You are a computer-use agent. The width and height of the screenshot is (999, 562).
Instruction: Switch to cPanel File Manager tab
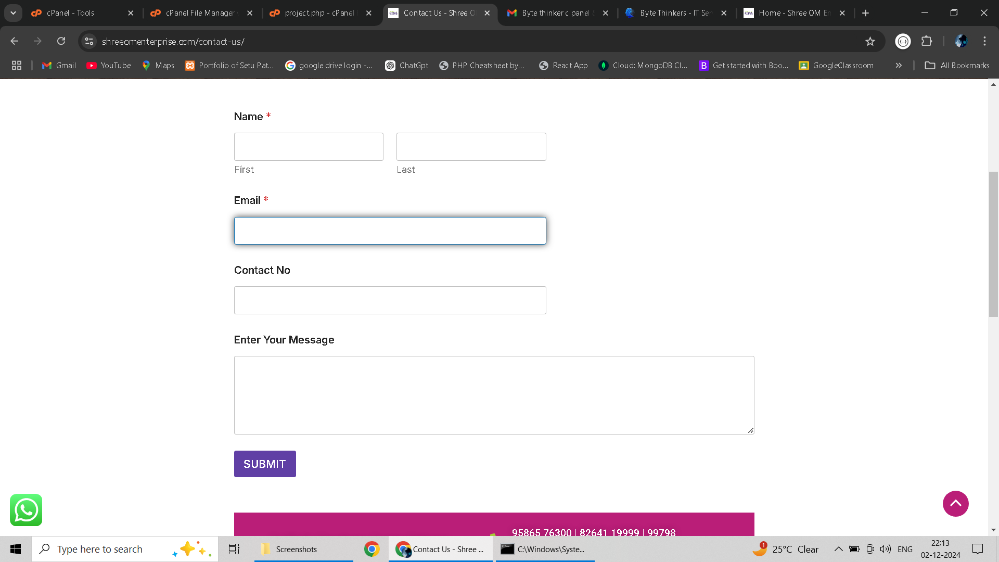coord(200,13)
